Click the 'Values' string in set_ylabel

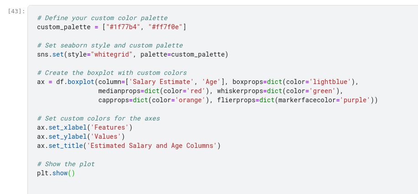click(108, 137)
